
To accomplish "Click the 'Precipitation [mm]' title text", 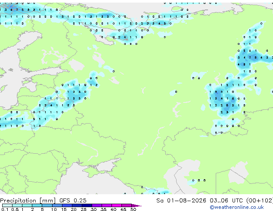I will pyautogui.click(x=28, y=201).
